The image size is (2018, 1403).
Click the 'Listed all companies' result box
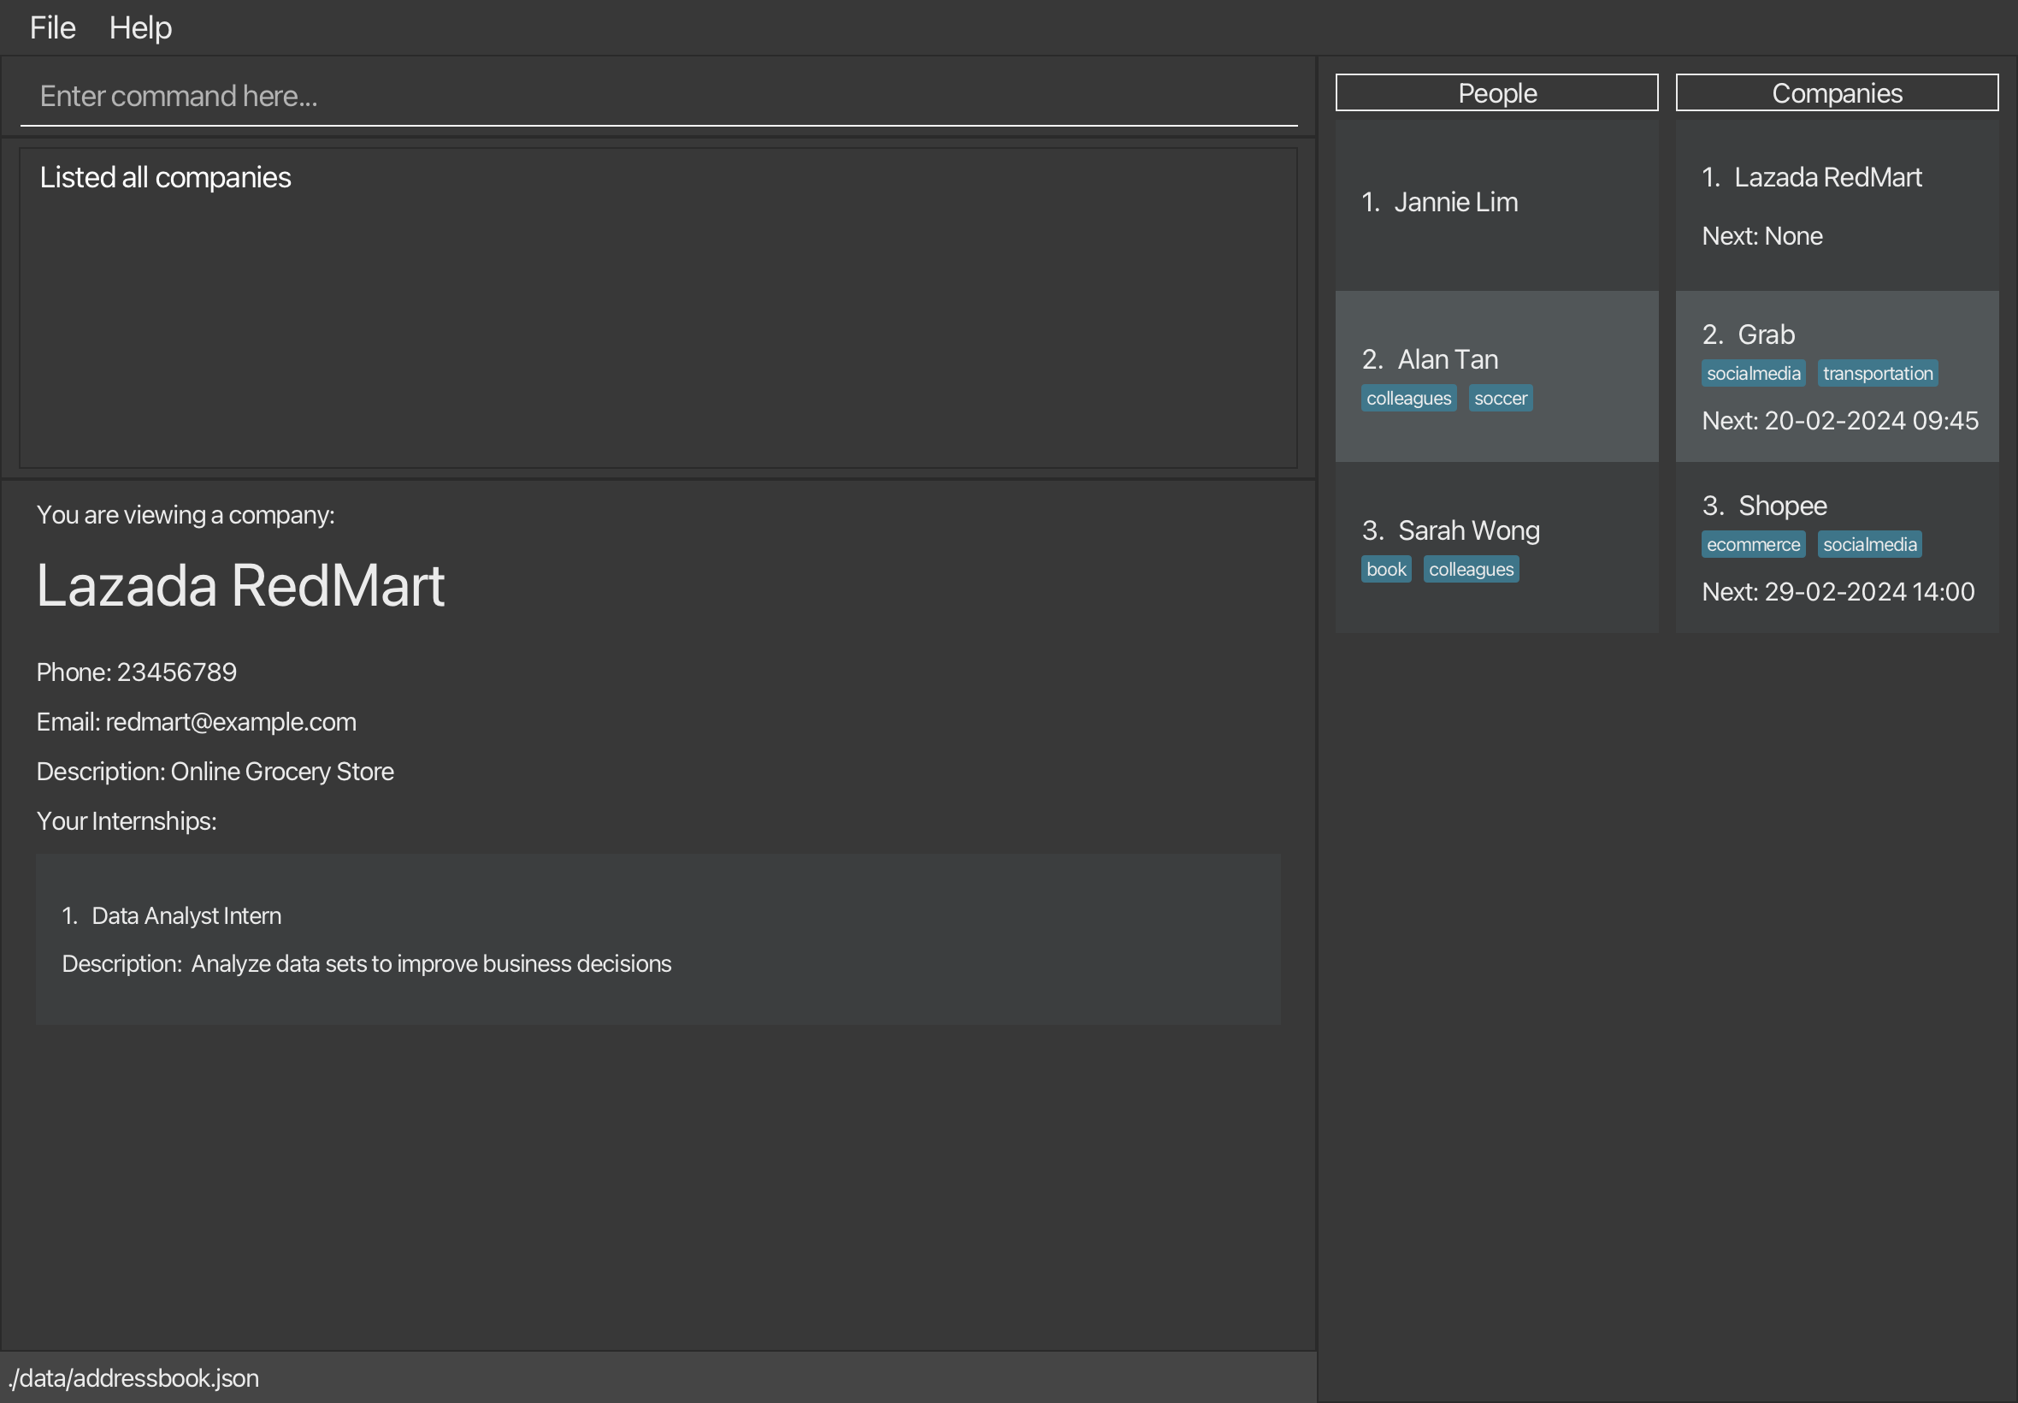pyautogui.click(x=658, y=308)
